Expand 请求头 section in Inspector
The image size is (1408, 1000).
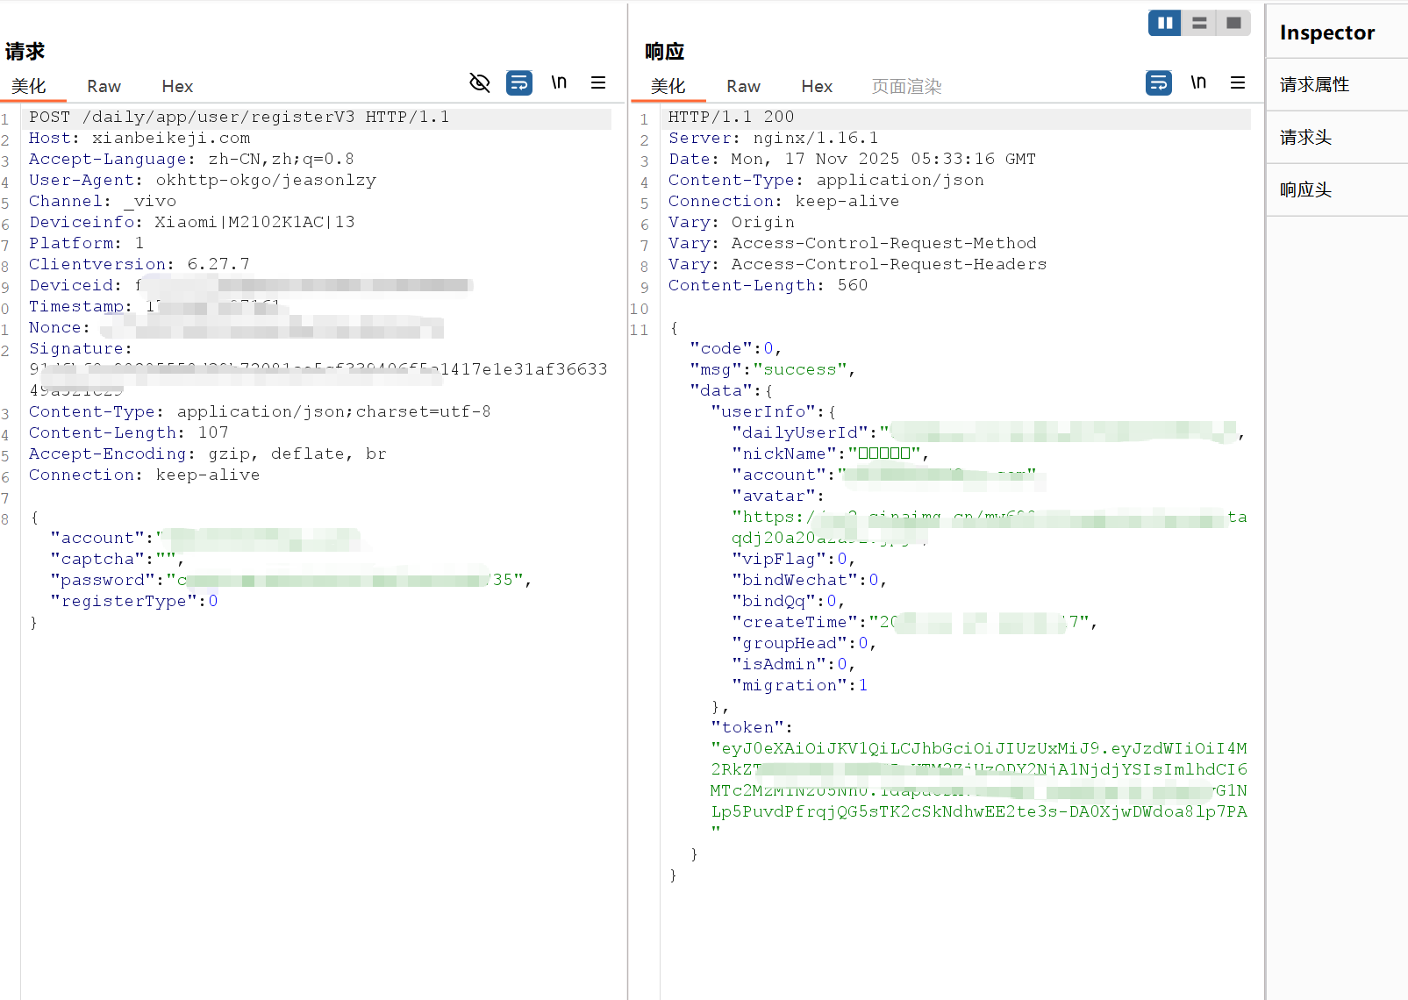pos(1305,138)
